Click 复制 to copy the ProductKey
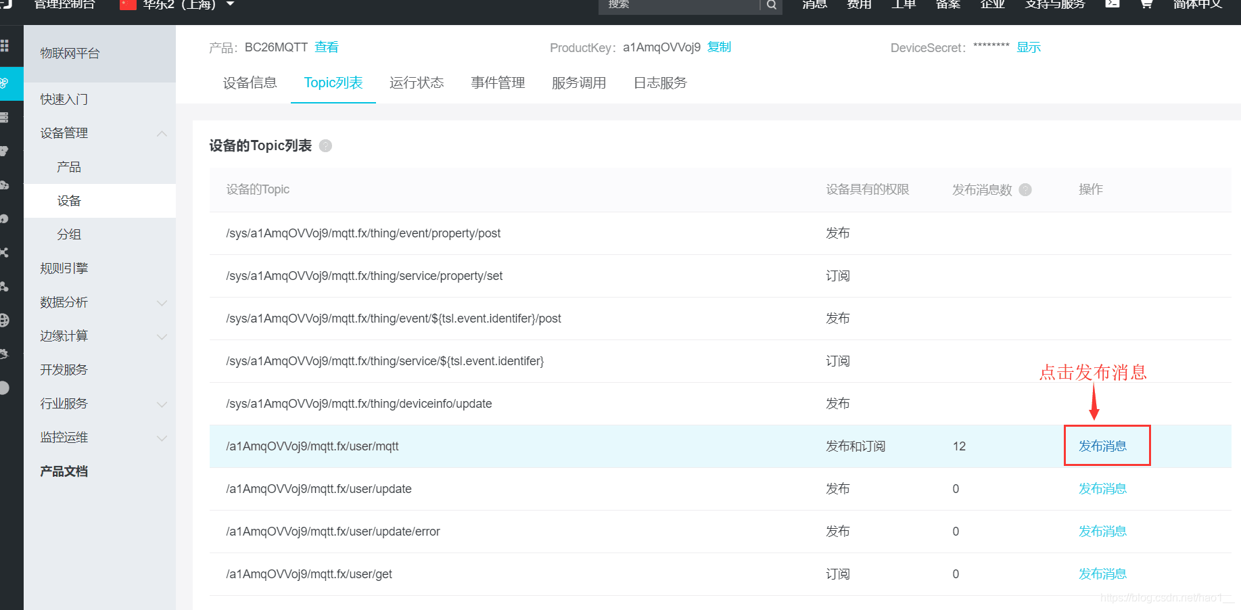The image size is (1241, 610). click(x=719, y=47)
